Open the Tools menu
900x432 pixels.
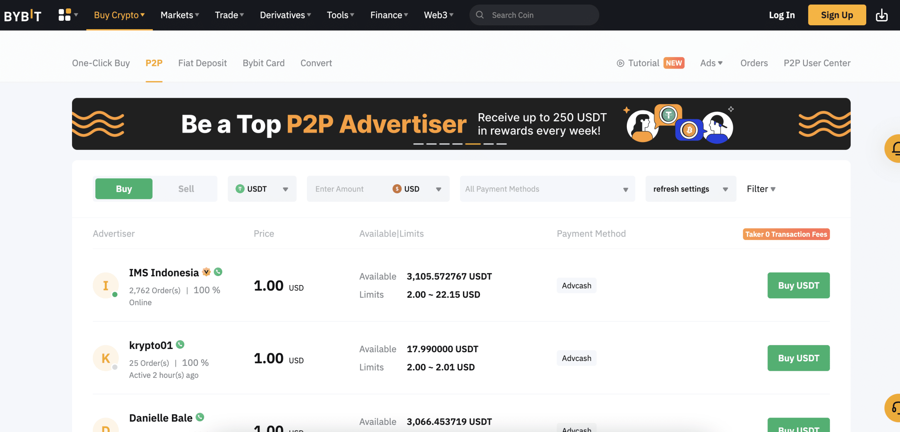340,15
